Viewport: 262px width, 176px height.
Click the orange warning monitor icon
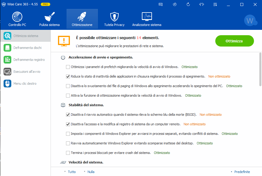point(64,41)
